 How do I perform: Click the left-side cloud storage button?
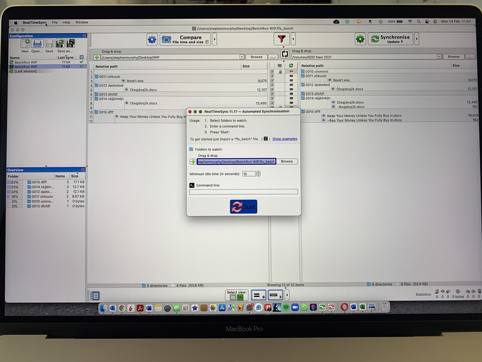273,57
